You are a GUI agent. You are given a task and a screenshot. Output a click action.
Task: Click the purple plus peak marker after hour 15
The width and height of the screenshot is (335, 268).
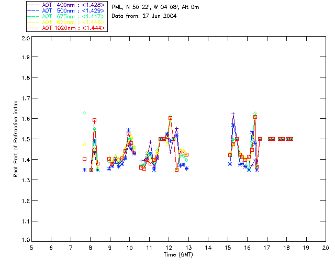[233, 114]
